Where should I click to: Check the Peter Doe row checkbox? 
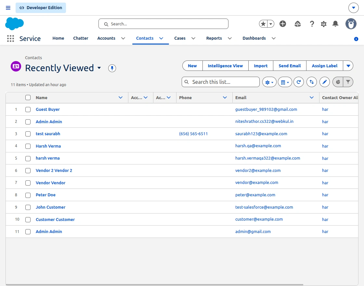point(28,195)
